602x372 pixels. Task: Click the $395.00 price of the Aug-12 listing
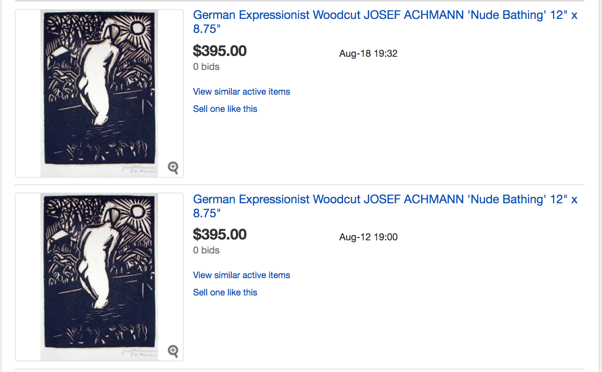click(219, 235)
